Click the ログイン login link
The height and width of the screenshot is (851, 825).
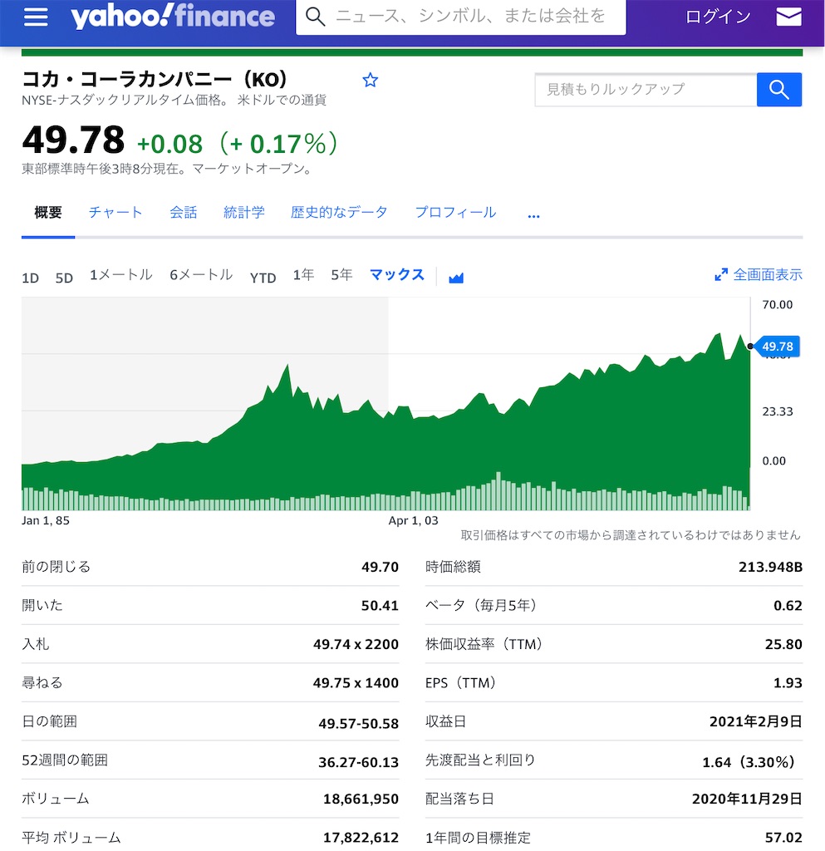tap(718, 17)
